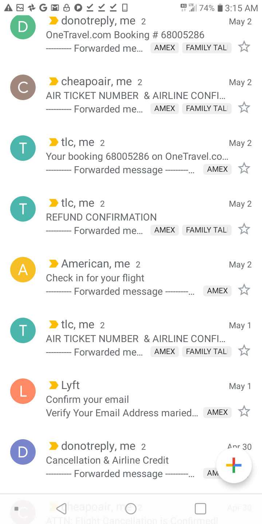Select the Lyft sender avatar
The height and width of the screenshot is (524, 262).
tap(23, 391)
